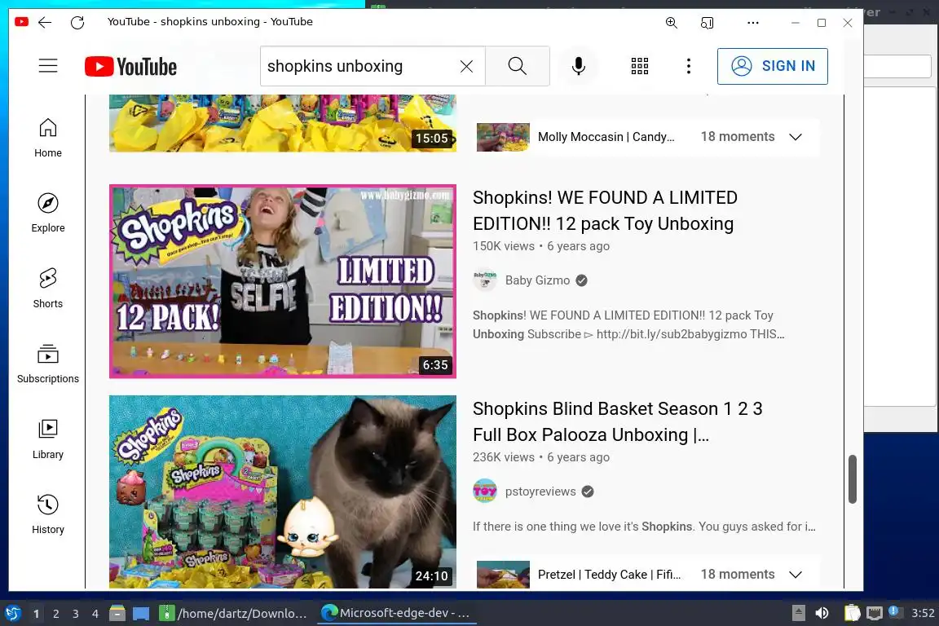Click the clipboard tray icon

(x=852, y=613)
